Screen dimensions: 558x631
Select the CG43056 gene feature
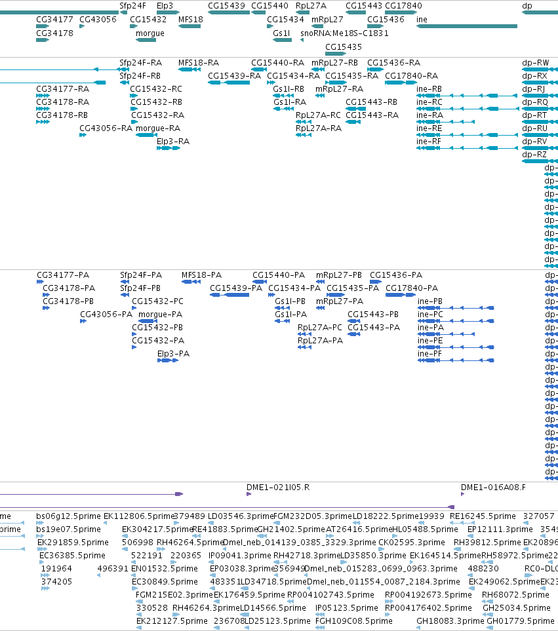coord(82,27)
